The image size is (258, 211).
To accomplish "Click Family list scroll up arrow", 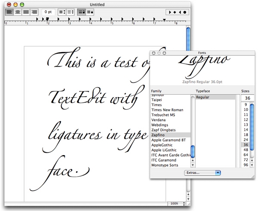I will click(x=193, y=160).
